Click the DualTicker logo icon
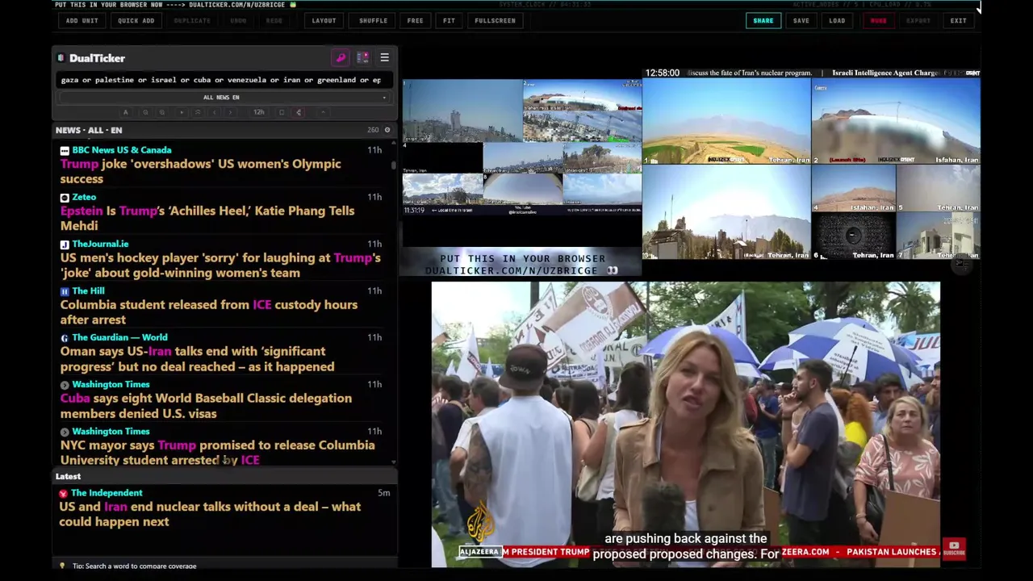Viewport: 1033px width, 581px height. point(61,58)
